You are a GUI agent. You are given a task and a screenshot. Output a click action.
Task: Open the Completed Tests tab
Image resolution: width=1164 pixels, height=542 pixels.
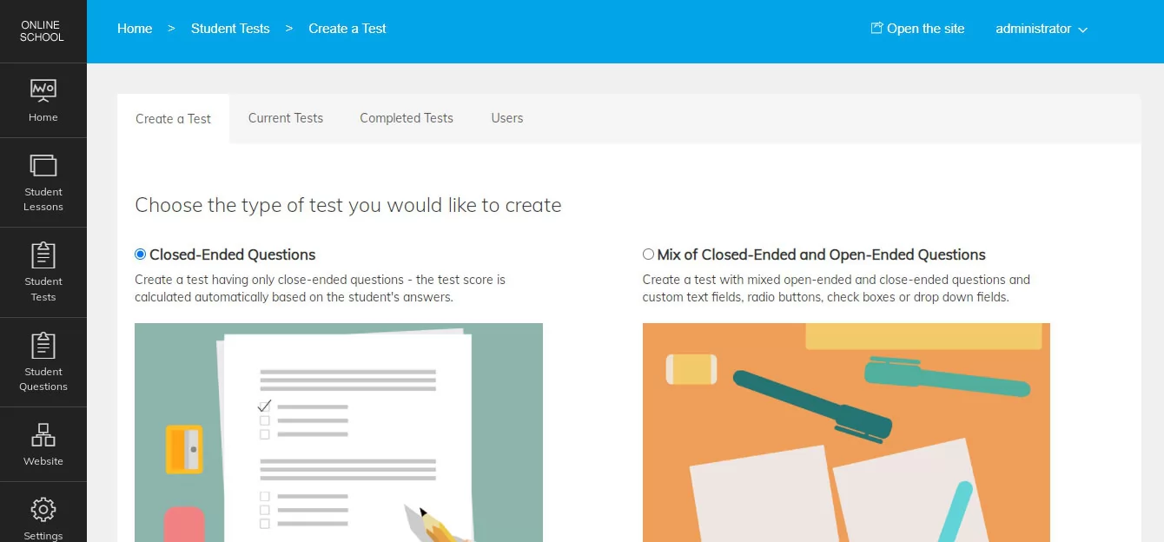[x=407, y=118]
